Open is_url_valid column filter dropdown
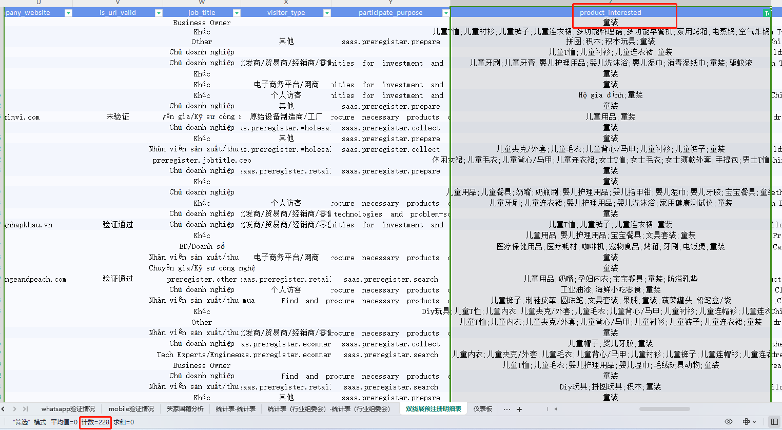The height and width of the screenshot is (430, 782). (159, 13)
